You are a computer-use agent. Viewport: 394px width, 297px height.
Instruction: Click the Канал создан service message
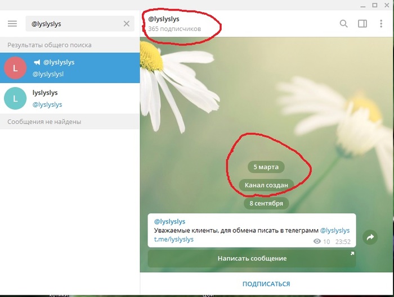coord(266,185)
